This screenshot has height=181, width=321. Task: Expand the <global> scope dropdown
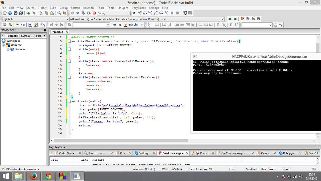tap(36, 19)
